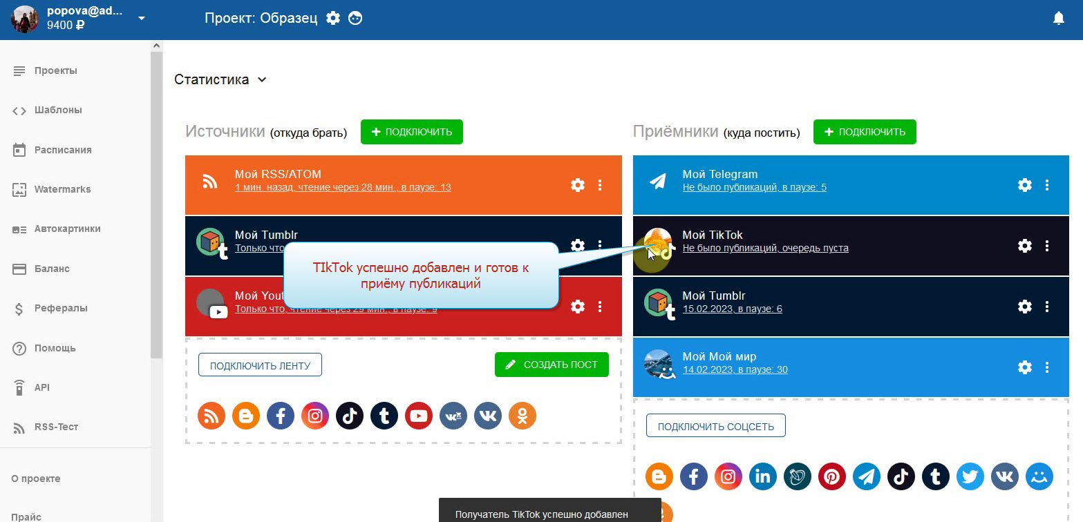Choose the Odnoklassniki icon in sources row

pos(522,416)
